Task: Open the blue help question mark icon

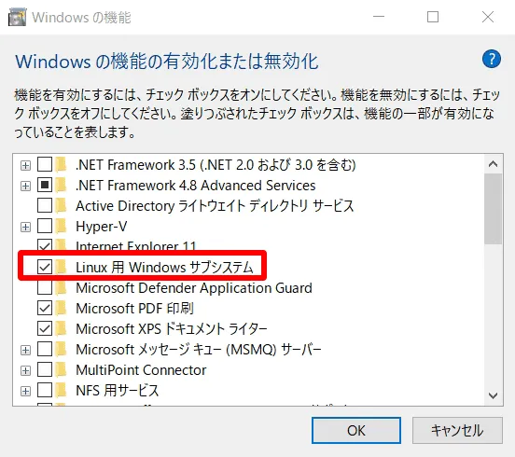Action: point(492,59)
